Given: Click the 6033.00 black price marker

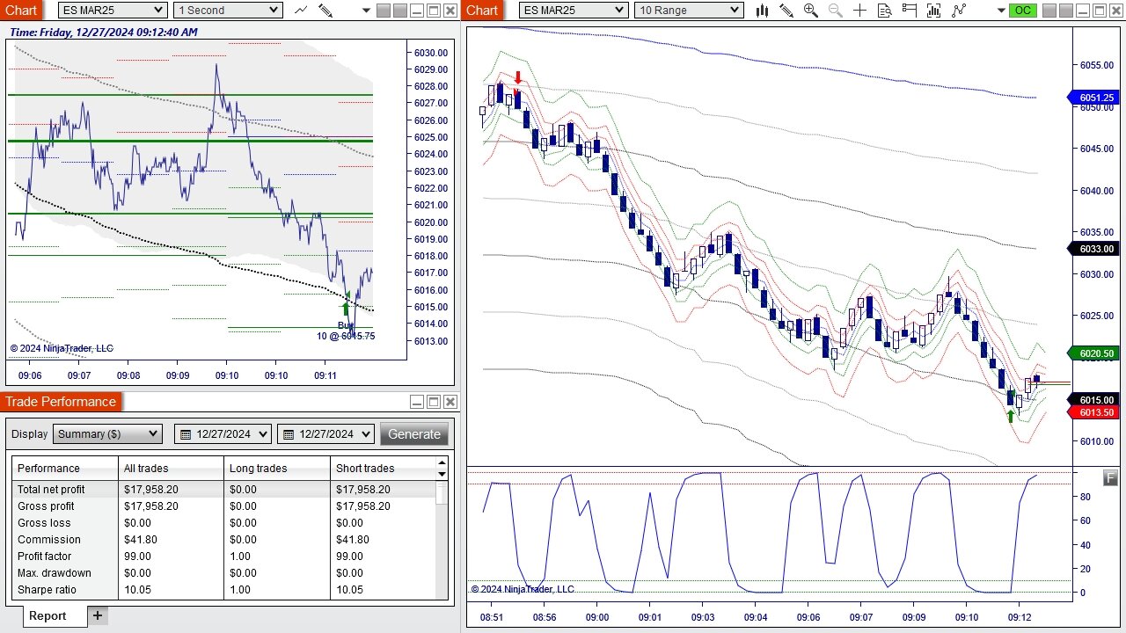Looking at the screenshot, I should [x=1092, y=249].
